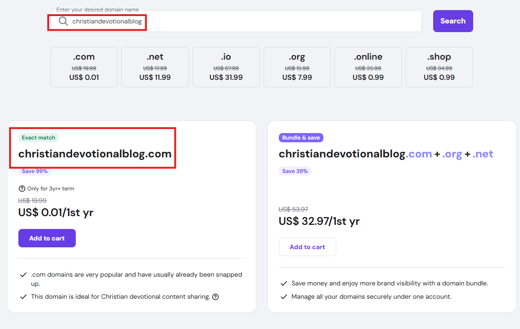This screenshot has height=329, width=520.
Task: Click the magnifying glass search icon
Action: (63, 21)
